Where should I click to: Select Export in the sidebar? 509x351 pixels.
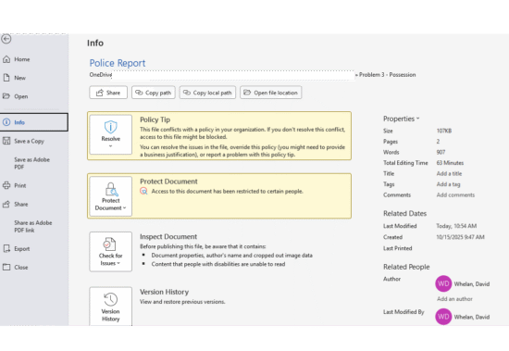click(x=34, y=248)
